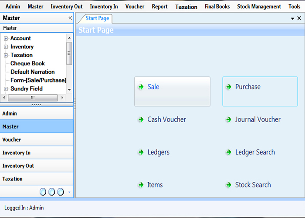Switch to the Start Page tab
305x218 pixels.
click(98, 18)
